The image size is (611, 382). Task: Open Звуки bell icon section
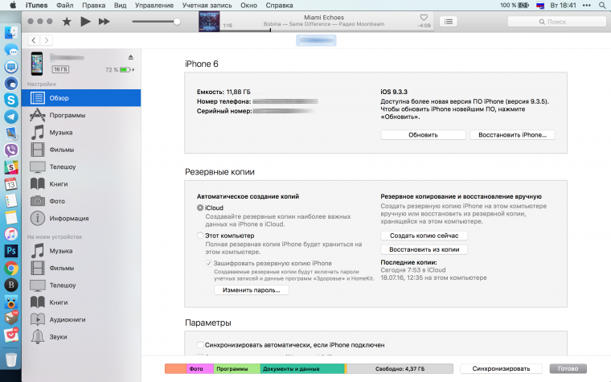pyautogui.click(x=38, y=337)
